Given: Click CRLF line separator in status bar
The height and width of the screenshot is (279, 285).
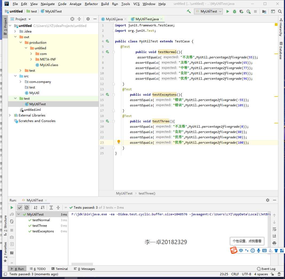Looking at the screenshot, I should [235, 274].
